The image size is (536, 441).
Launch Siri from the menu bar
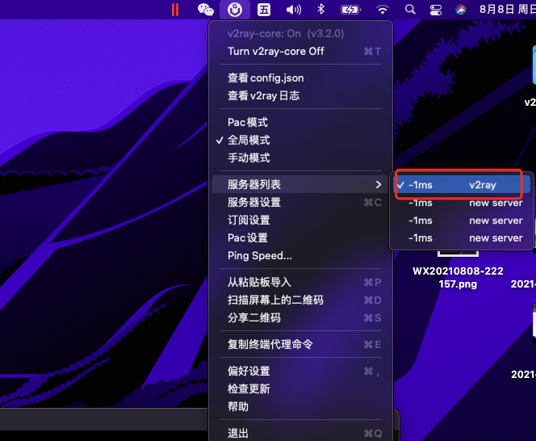[460, 10]
